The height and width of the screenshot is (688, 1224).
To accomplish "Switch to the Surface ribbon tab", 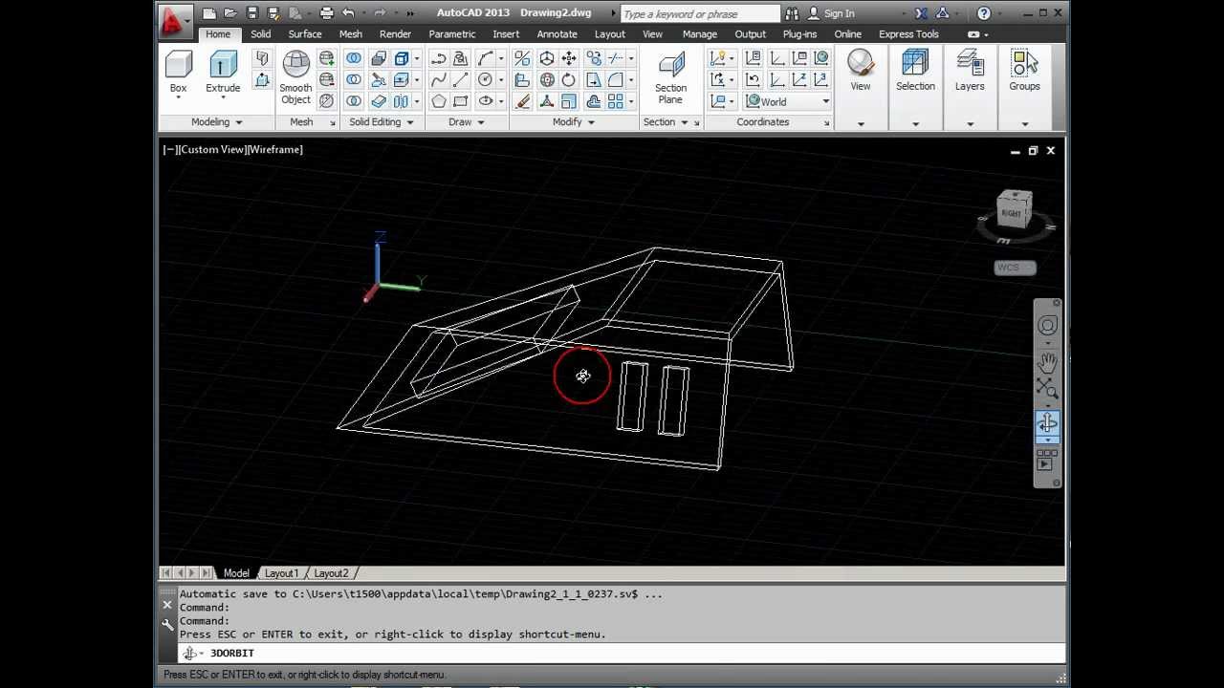I will (x=305, y=34).
